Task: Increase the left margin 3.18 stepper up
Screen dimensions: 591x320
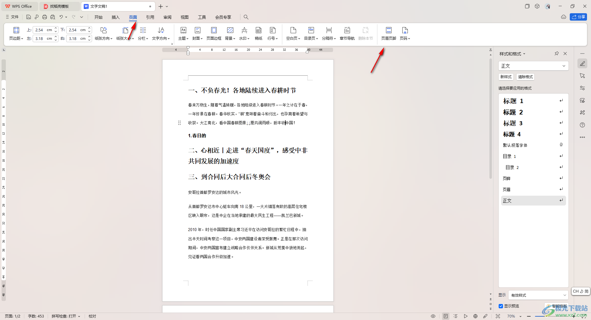Action: 56,37
